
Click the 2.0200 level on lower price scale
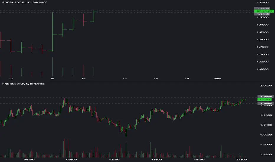point(266,85)
